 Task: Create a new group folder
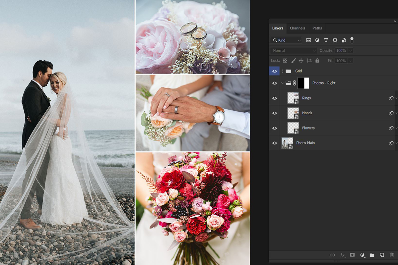[372, 255]
